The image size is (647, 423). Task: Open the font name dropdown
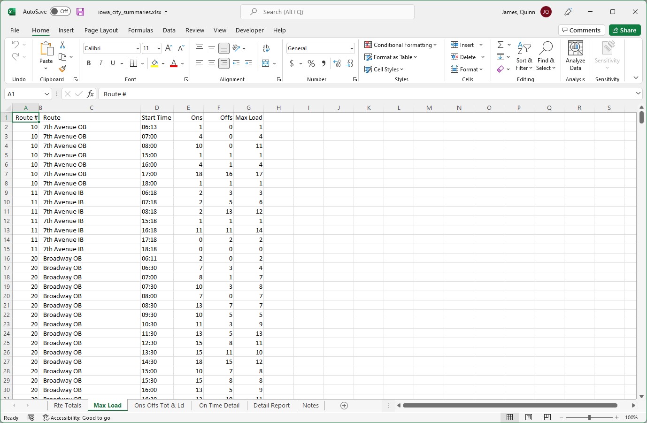click(x=137, y=48)
